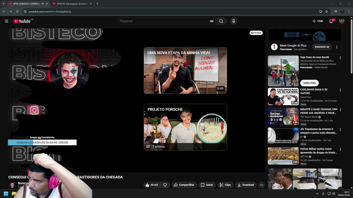Hide end screen with the Ocultar button
353x198 pixels.
(256, 33)
